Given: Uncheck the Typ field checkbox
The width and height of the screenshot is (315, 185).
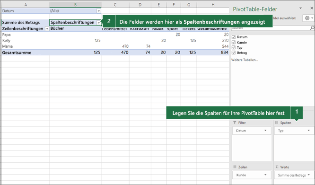Looking at the screenshot, I should tap(234, 48).
